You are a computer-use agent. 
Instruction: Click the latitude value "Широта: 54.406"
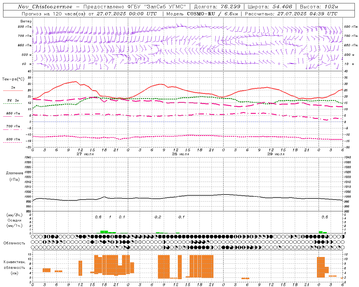270,7
